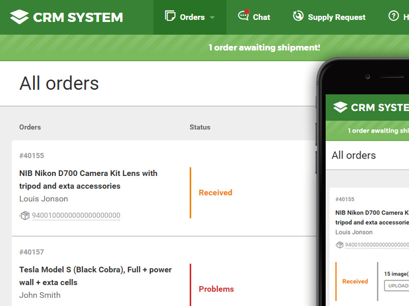409x306 pixels.
Task: Click the All orders heading on the phone
Action: pos(353,156)
